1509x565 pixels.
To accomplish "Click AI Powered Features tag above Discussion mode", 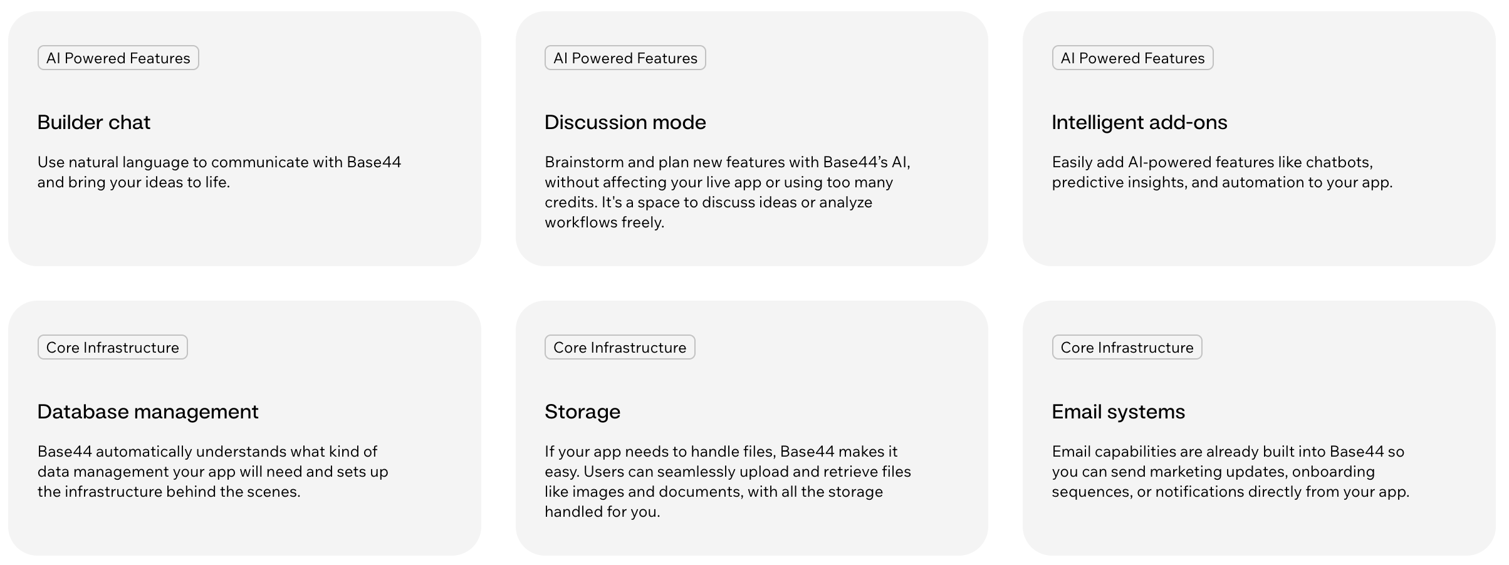I will [x=625, y=58].
